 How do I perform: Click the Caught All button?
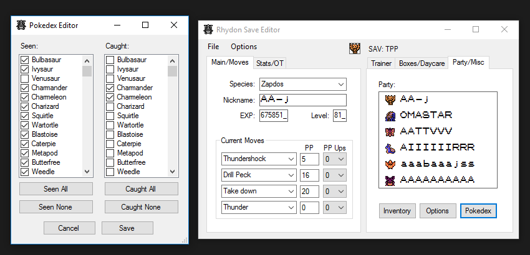coord(142,189)
